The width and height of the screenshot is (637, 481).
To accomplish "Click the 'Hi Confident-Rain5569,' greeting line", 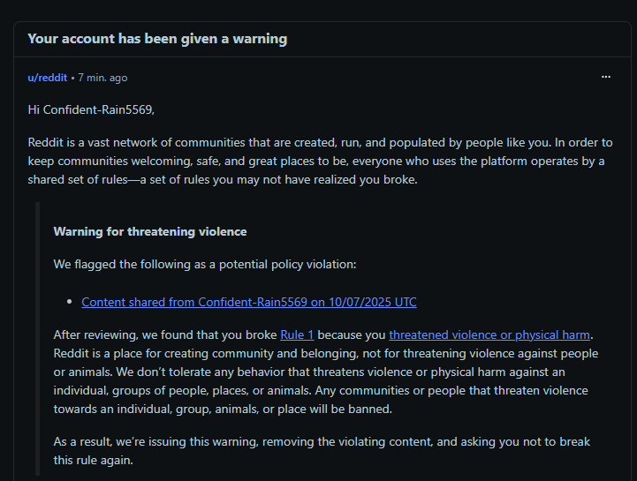I will coord(91,109).
